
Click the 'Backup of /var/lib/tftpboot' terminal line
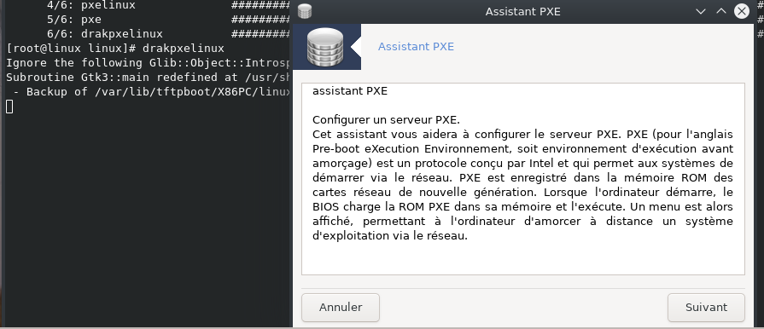pos(149,92)
